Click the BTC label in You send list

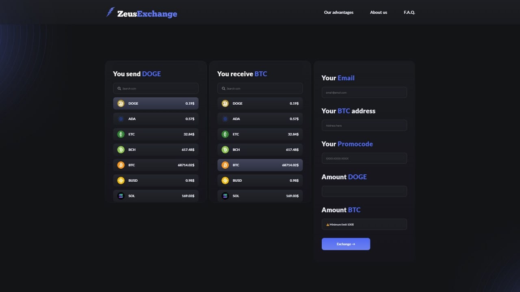132,165
